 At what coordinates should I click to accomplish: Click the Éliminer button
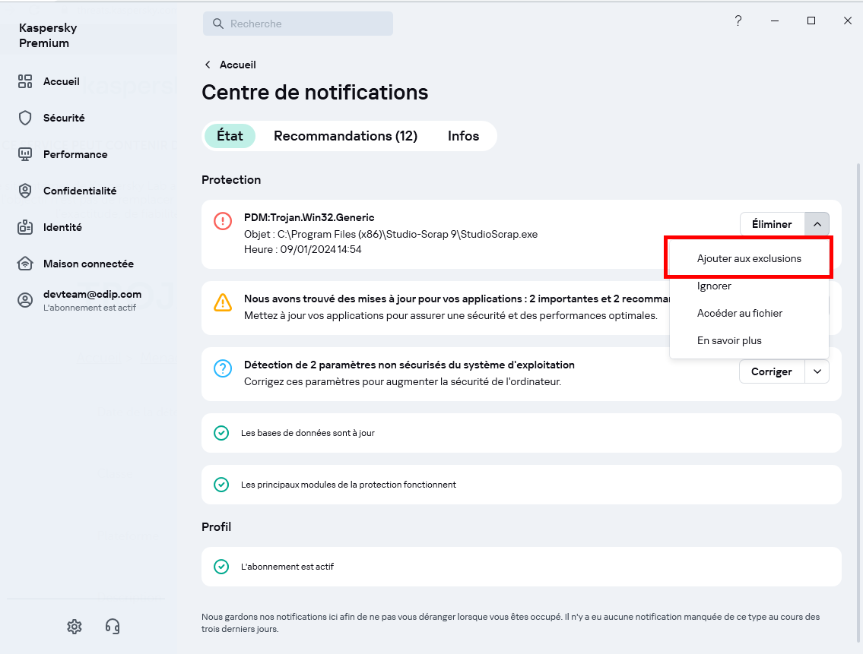pos(773,224)
